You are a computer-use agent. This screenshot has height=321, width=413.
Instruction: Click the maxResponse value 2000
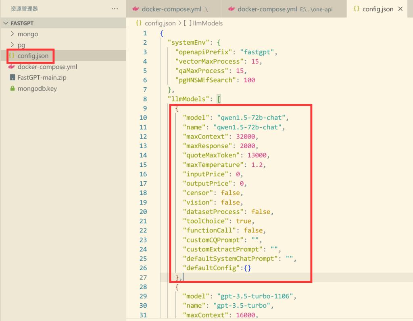pyautogui.click(x=247, y=146)
